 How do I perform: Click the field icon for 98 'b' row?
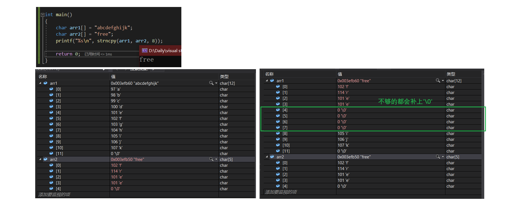pos(51,95)
